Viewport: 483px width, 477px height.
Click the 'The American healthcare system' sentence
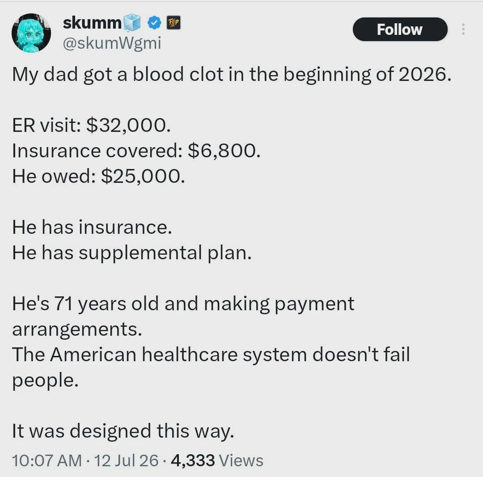point(211,367)
